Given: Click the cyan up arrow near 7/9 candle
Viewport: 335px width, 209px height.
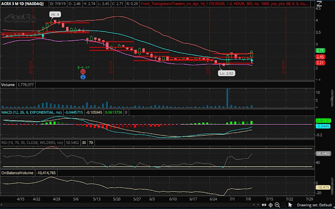Looking at the screenshot, I should (252, 61).
